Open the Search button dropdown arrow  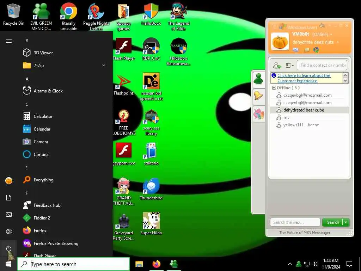point(346,222)
